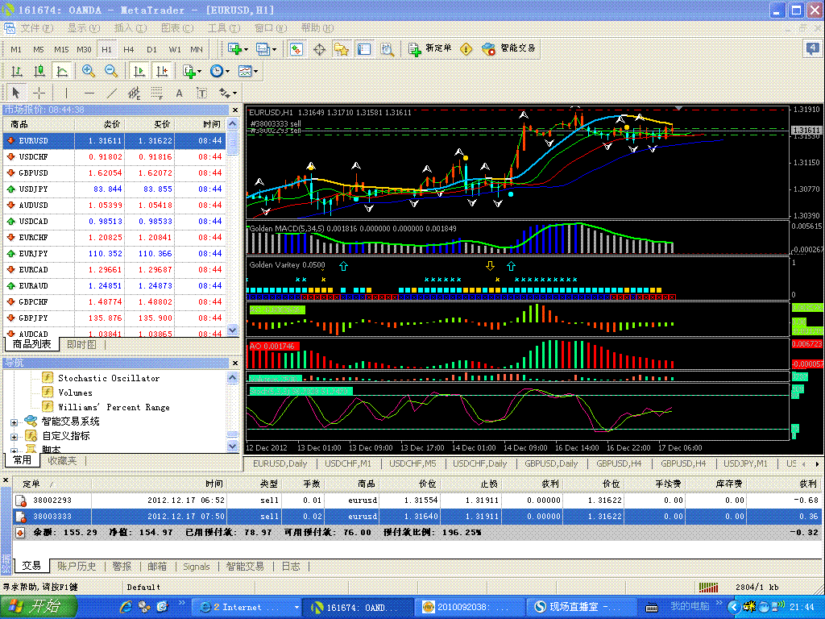Select the trendline drawing tool
The width and height of the screenshot is (825, 619).
click(112, 93)
